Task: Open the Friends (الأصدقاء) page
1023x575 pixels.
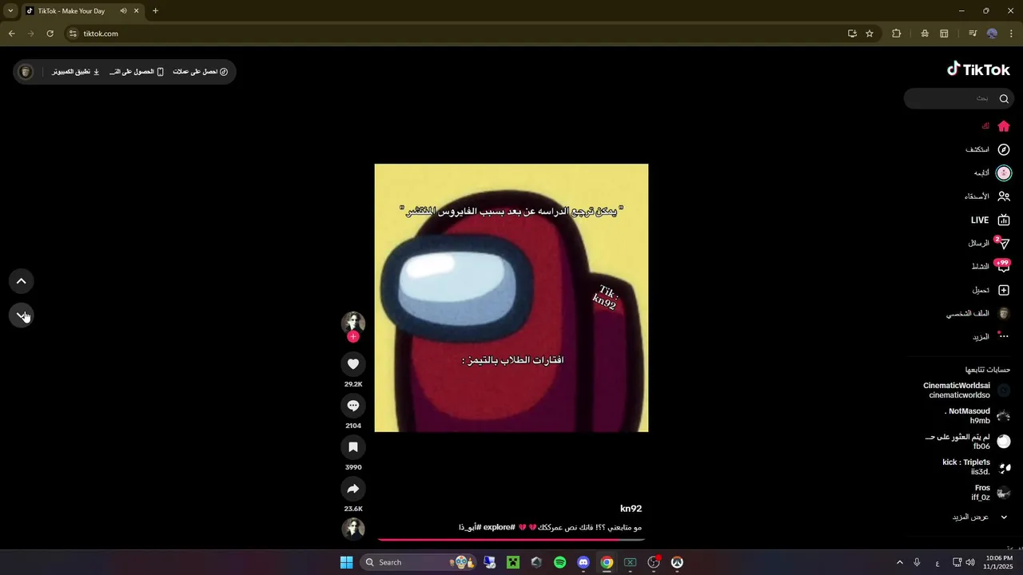Action: [x=988, y=196]
